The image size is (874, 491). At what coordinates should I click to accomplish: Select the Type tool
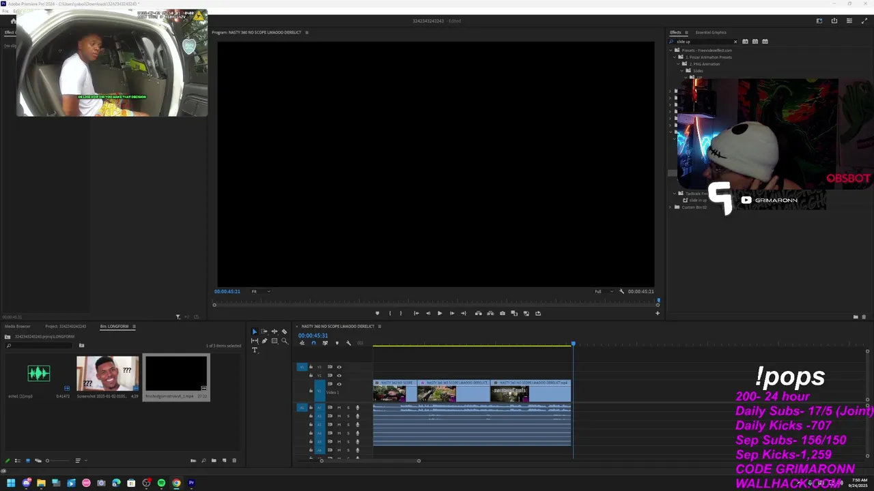click(x=255, y=350)
